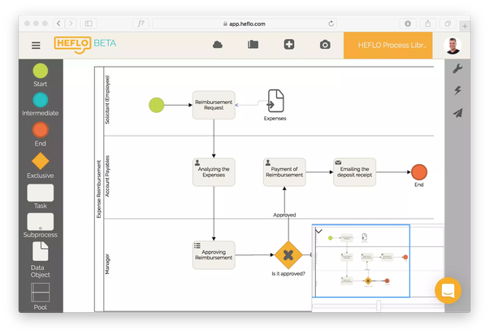Toggle the browser sidebar button
The height and width of the screenshot is (335, 489).
(89, 24)
